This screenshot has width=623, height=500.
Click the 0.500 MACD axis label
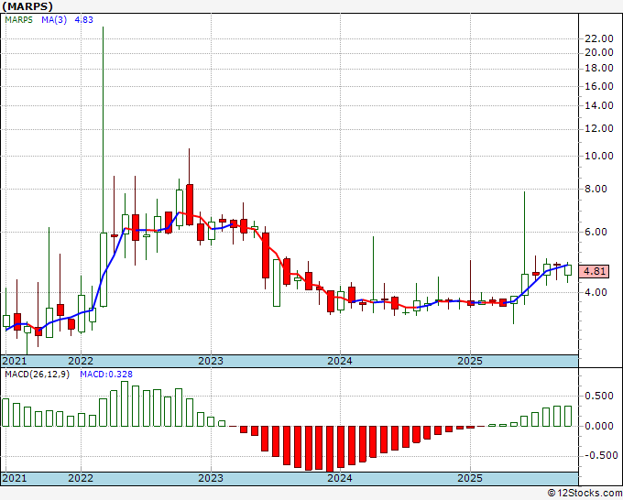pos(599,396)
